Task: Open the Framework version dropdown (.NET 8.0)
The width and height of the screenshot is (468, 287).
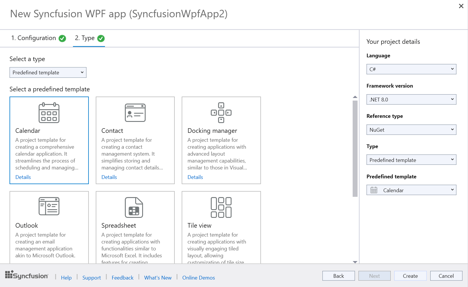Action: 411,99
